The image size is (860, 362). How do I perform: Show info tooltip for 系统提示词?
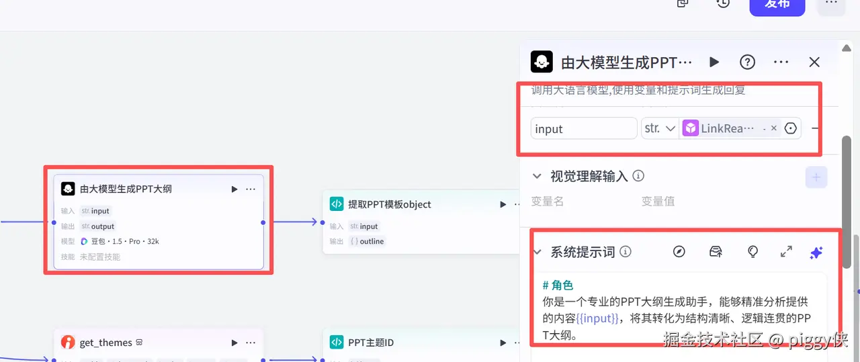pos(626,252)
